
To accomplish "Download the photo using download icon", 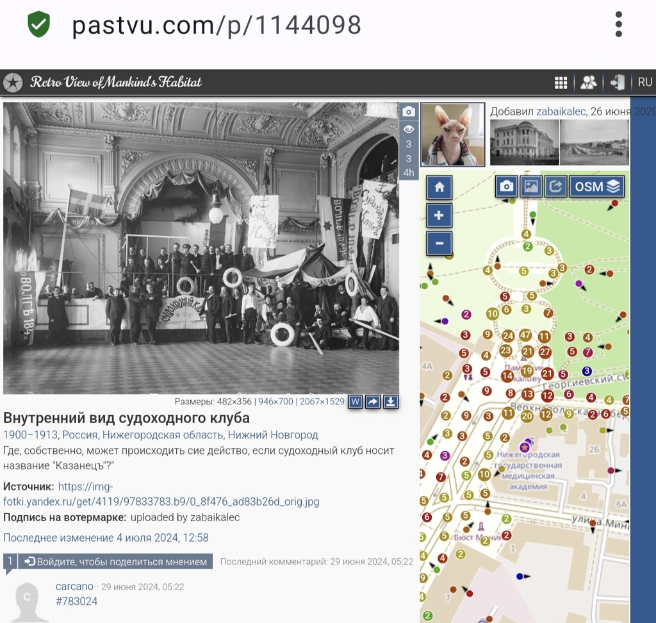I will (x=391, y=402).
